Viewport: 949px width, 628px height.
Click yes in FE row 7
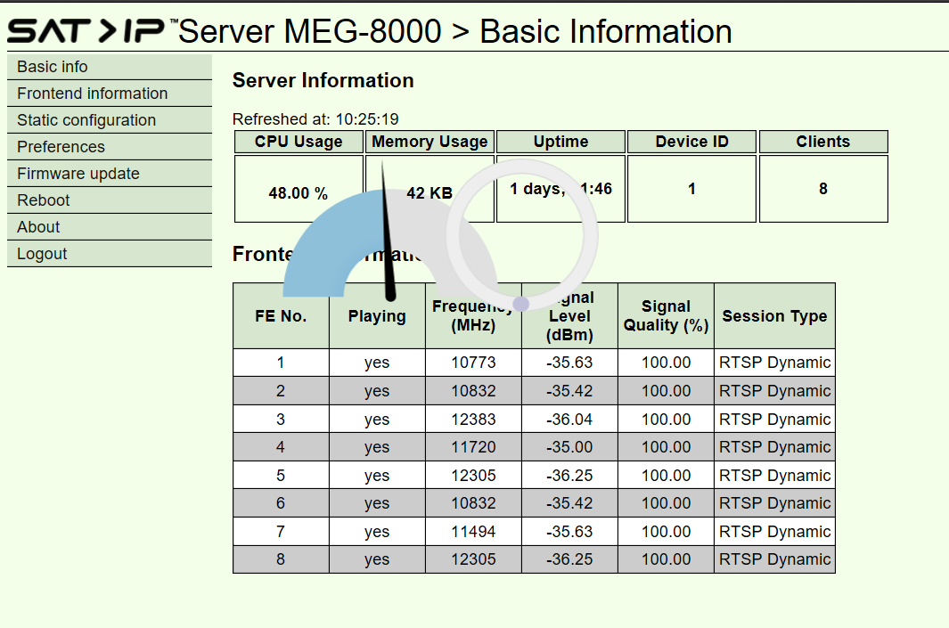(377, 532)
